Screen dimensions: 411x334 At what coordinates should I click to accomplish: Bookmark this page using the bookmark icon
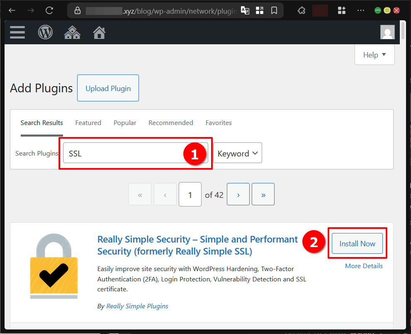[274, 10]
